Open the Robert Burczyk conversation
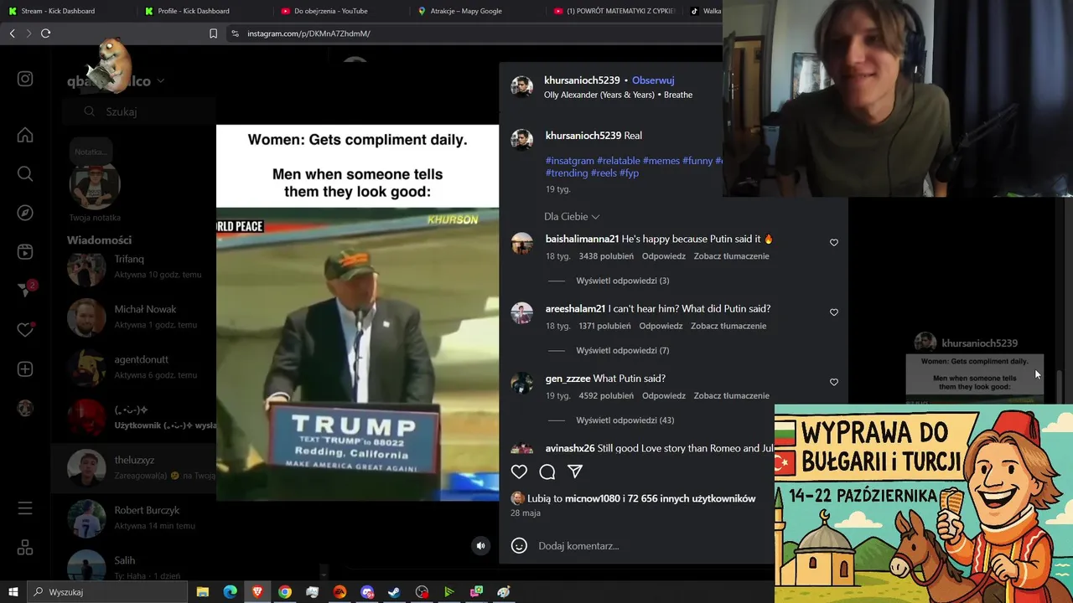Viewport: 1073px width, 603px height. (x=134, y=518)
